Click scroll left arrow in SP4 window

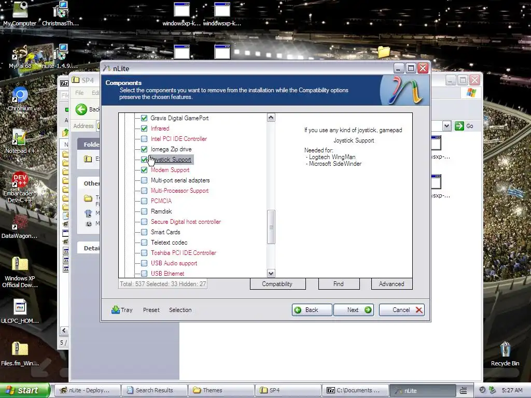tap(64, 330)
